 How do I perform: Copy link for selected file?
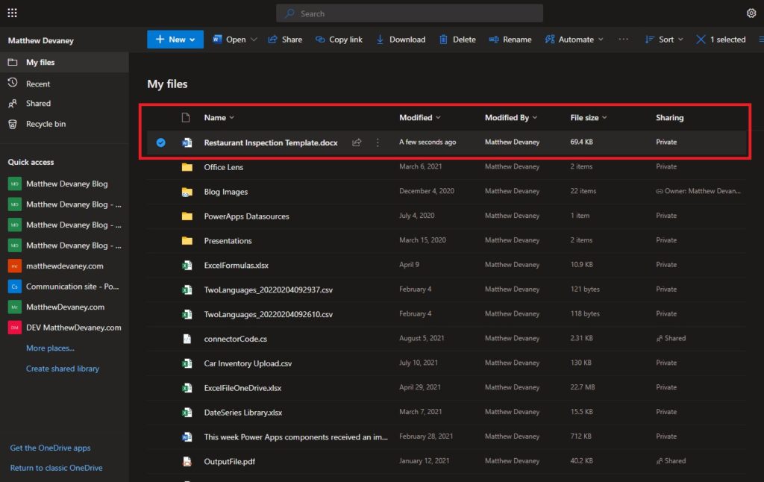click(x=339, y=40)
